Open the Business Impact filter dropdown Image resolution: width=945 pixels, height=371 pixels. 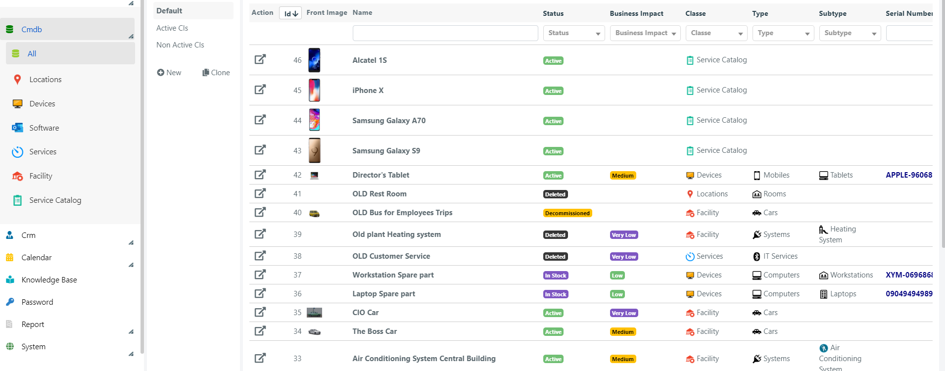click(x=645, y=33)
